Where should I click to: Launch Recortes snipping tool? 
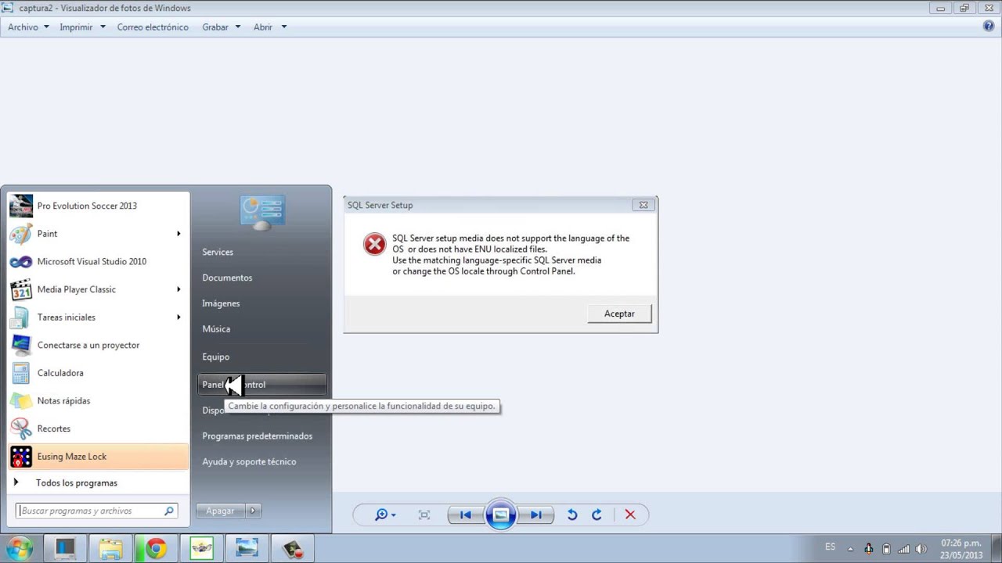point(99,429)
